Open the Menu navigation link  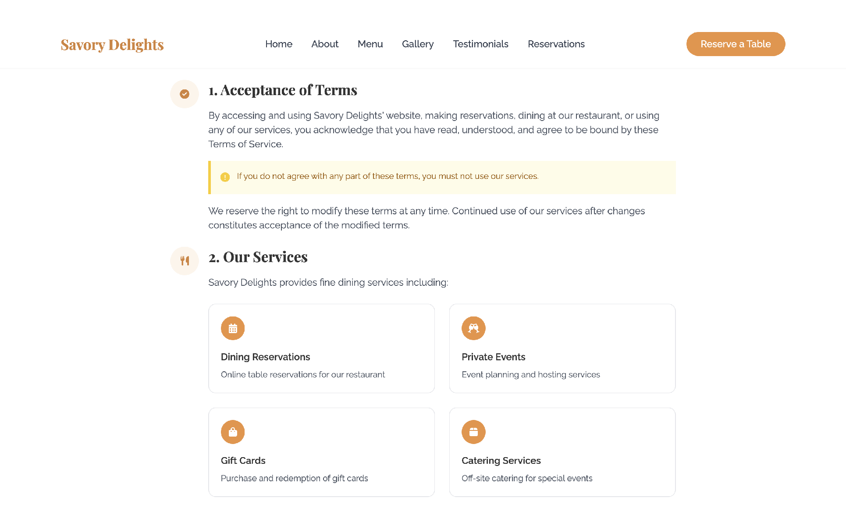(370, 44)
